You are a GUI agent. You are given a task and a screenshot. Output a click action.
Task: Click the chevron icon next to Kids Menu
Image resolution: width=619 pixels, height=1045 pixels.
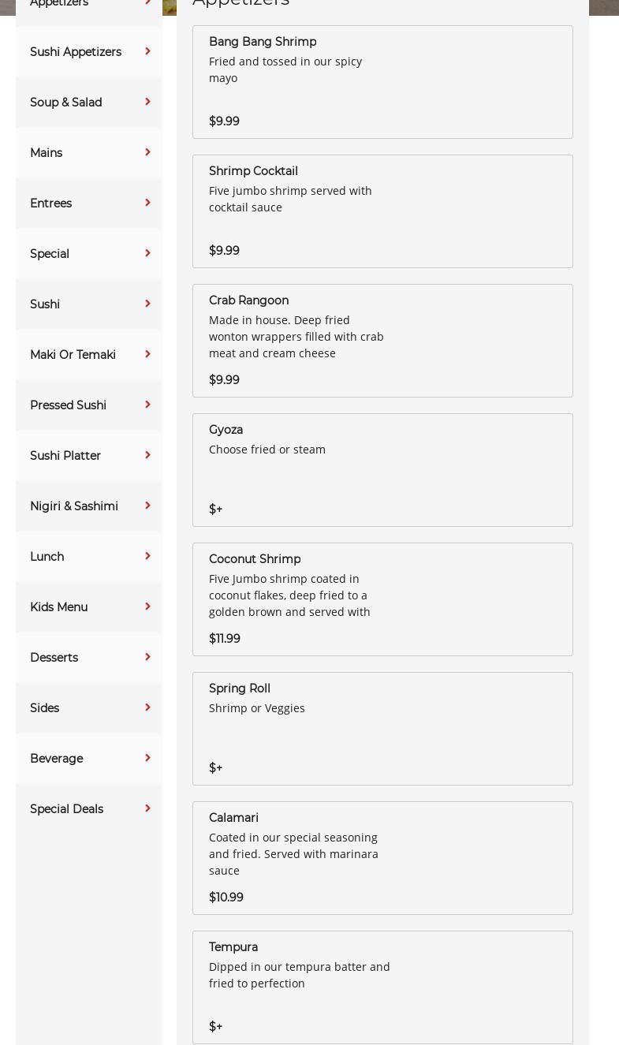[147, 606]
